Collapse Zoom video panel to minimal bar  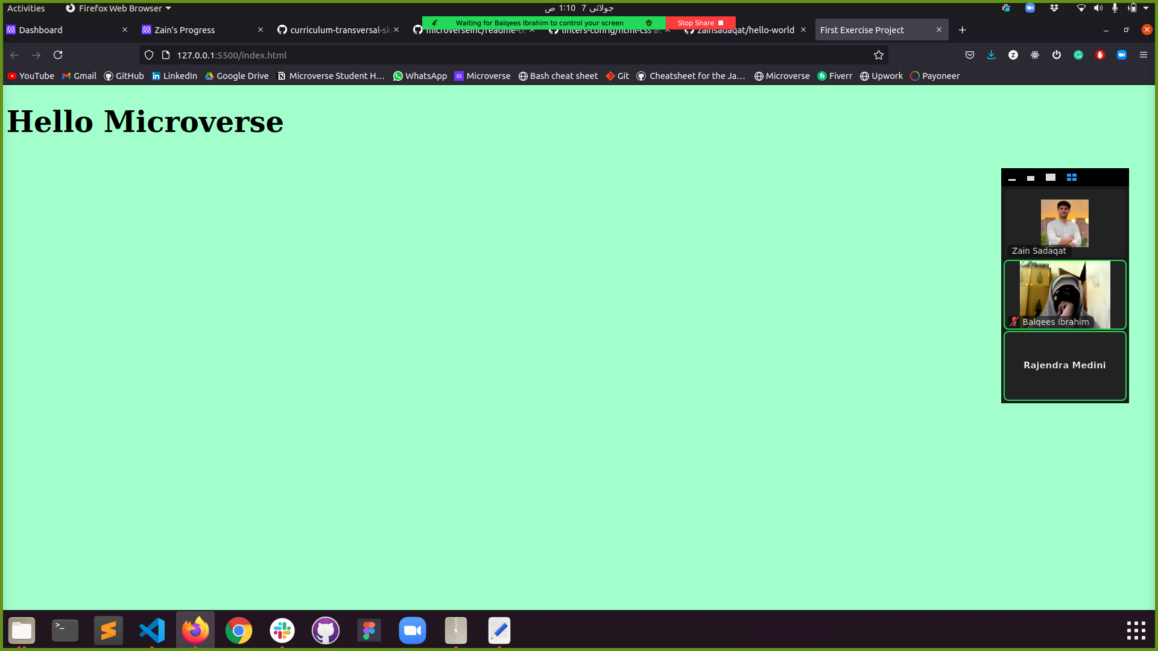[1012, 178]
